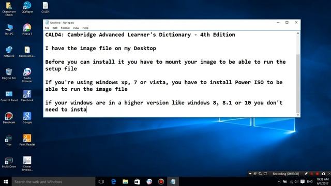
Task: Open Task View from the taskbar
Action: [101, 181]
